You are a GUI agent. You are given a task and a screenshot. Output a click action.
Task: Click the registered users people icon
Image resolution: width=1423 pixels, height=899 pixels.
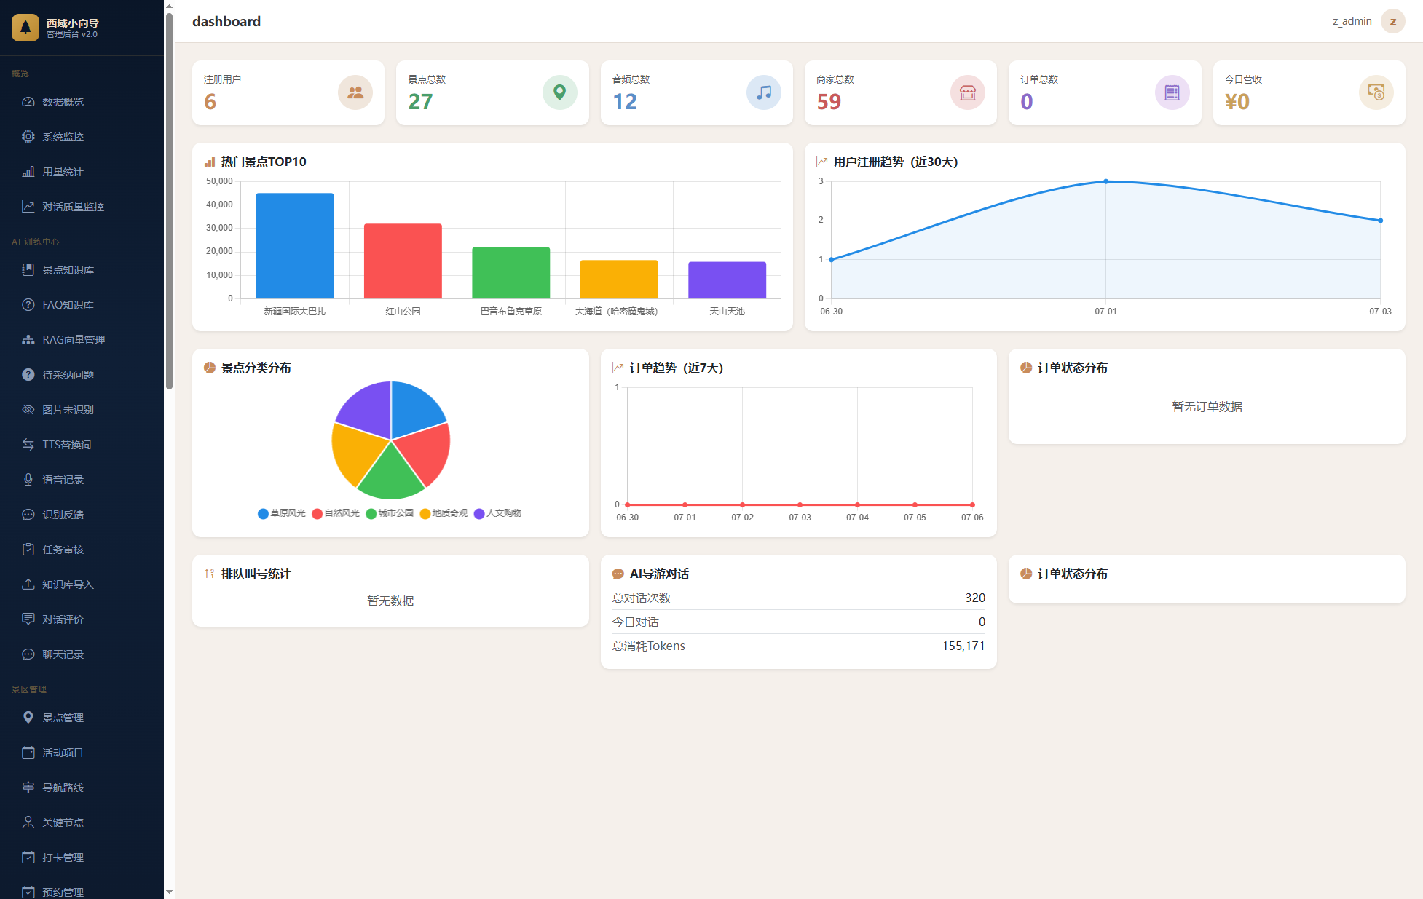pyautogui.click(x=355, y=92)
